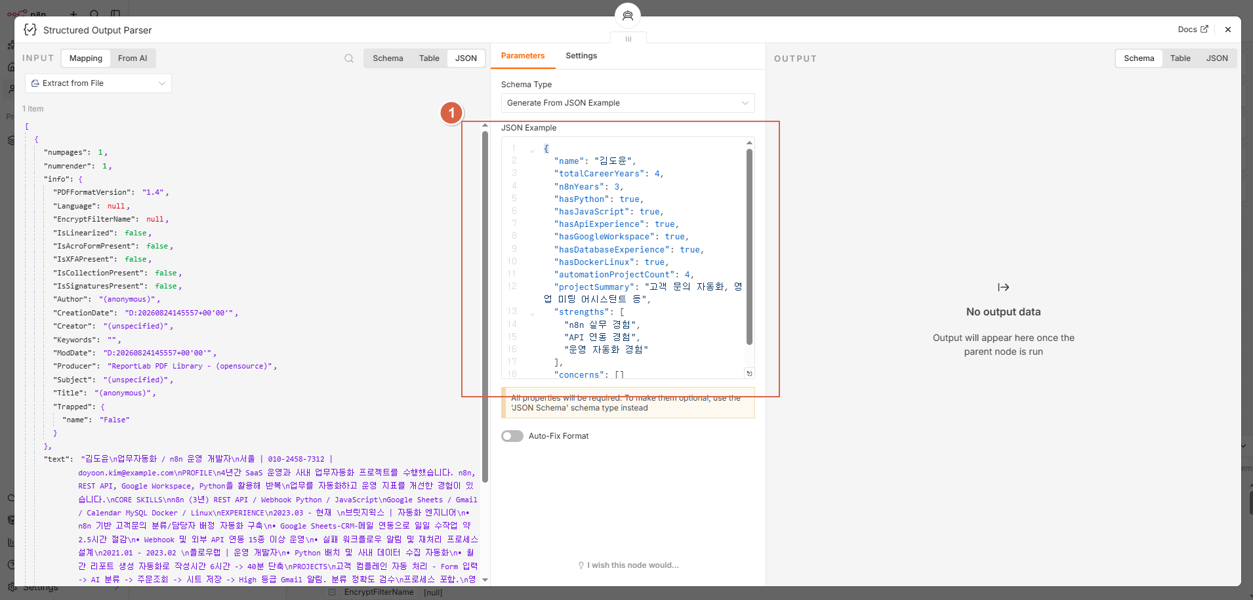Click the panel drag handle icon
The height and width of the screenshot is (600, 1253).
(x=628, y=39)
